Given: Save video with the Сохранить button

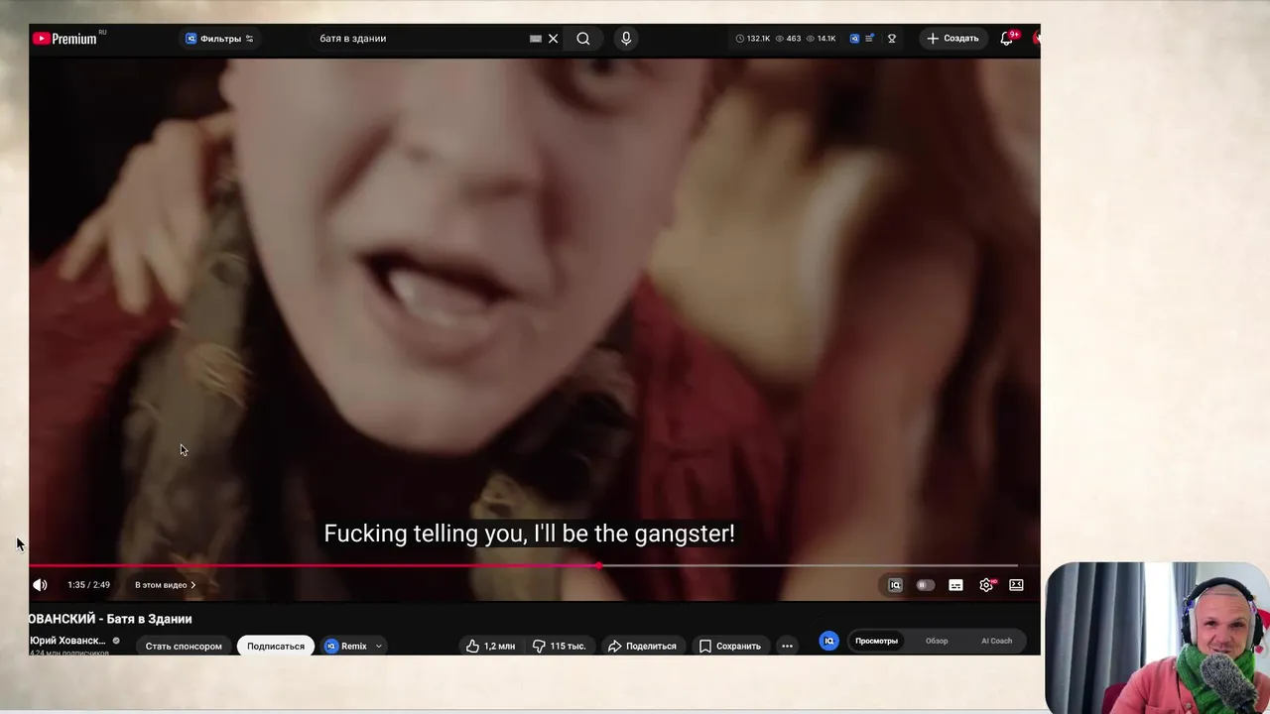Looking at the screenshot, I should click(730, 647).
